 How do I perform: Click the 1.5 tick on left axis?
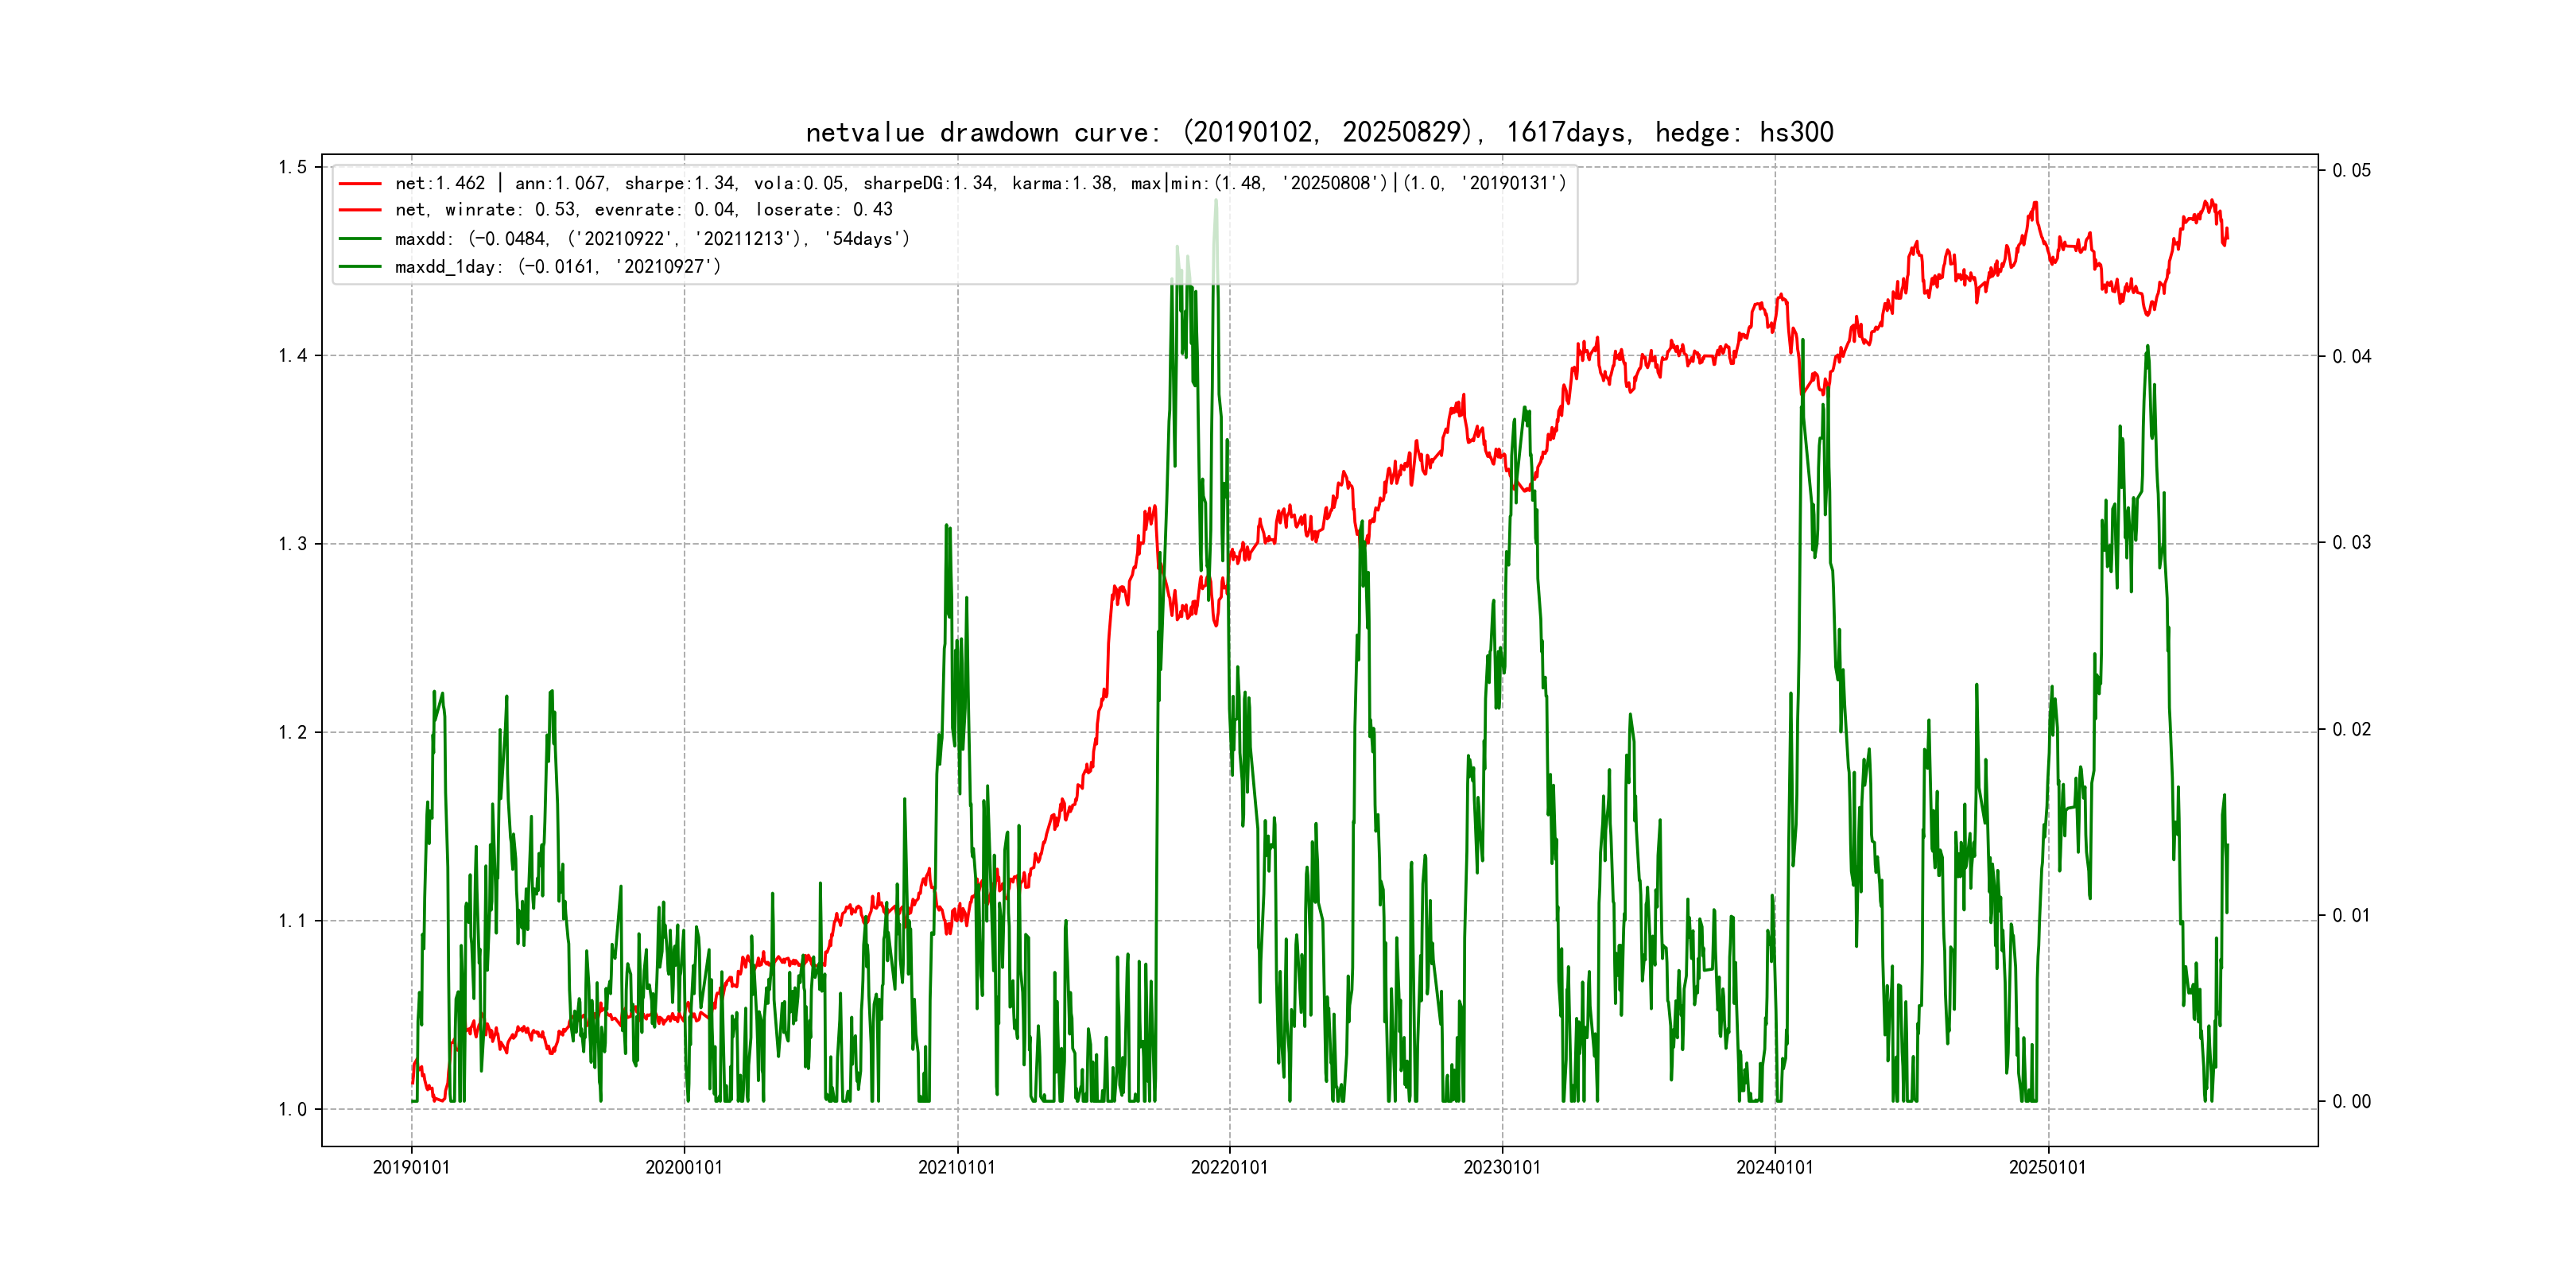point(292,167)
